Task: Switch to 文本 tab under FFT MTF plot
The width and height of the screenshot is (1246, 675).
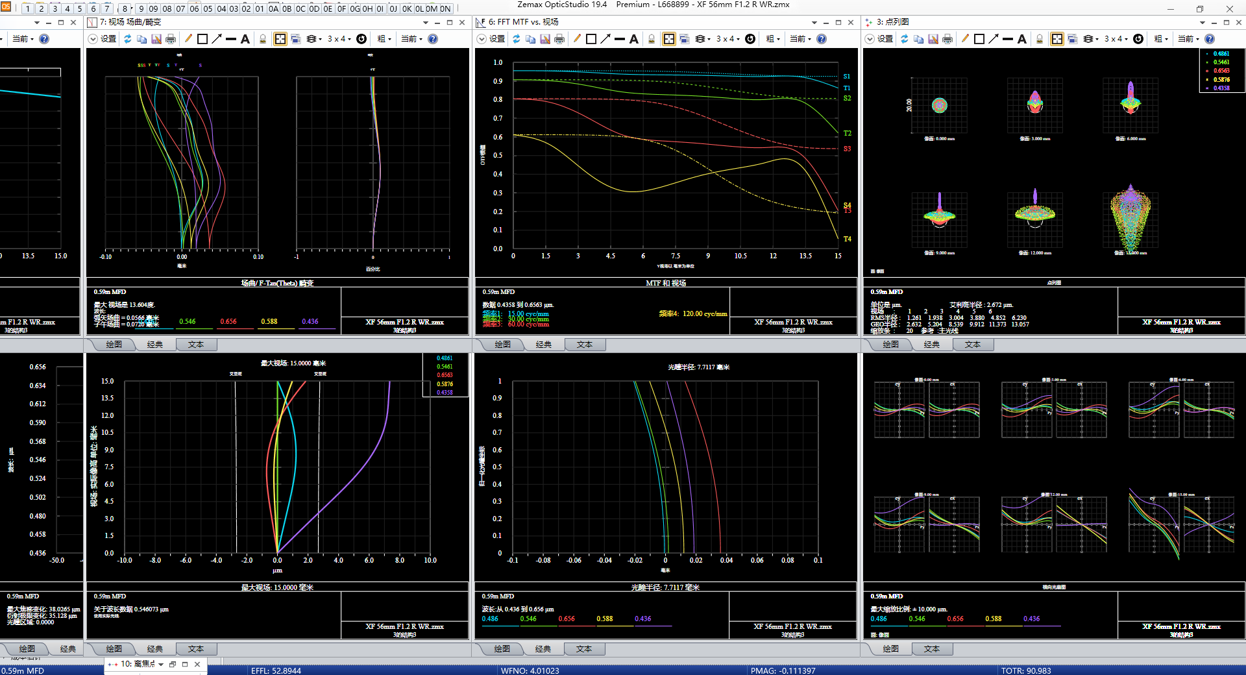Action: click(x=584, y=345)
